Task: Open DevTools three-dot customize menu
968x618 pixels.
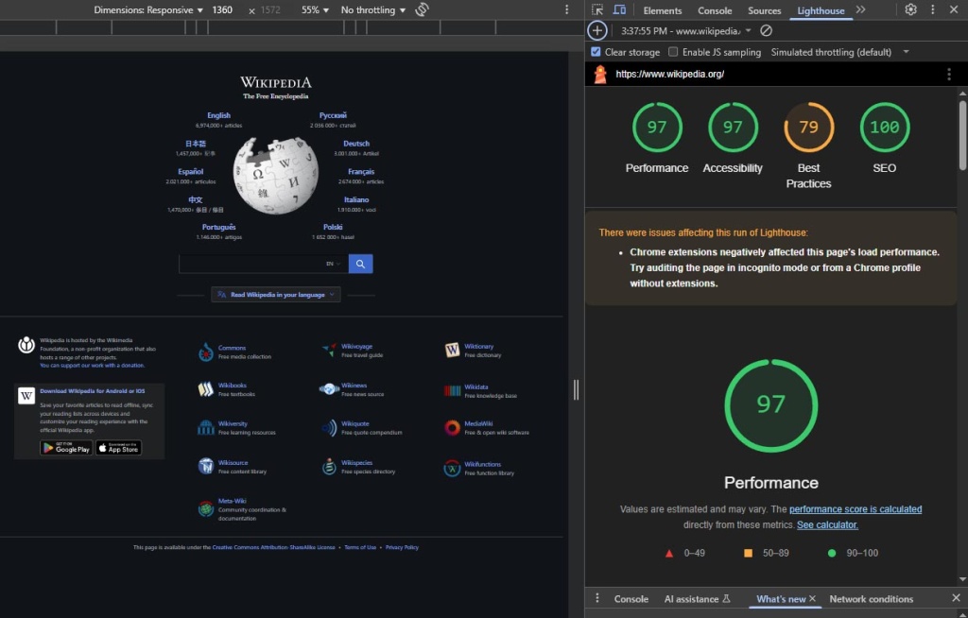Action: click(x=933, y=9)
